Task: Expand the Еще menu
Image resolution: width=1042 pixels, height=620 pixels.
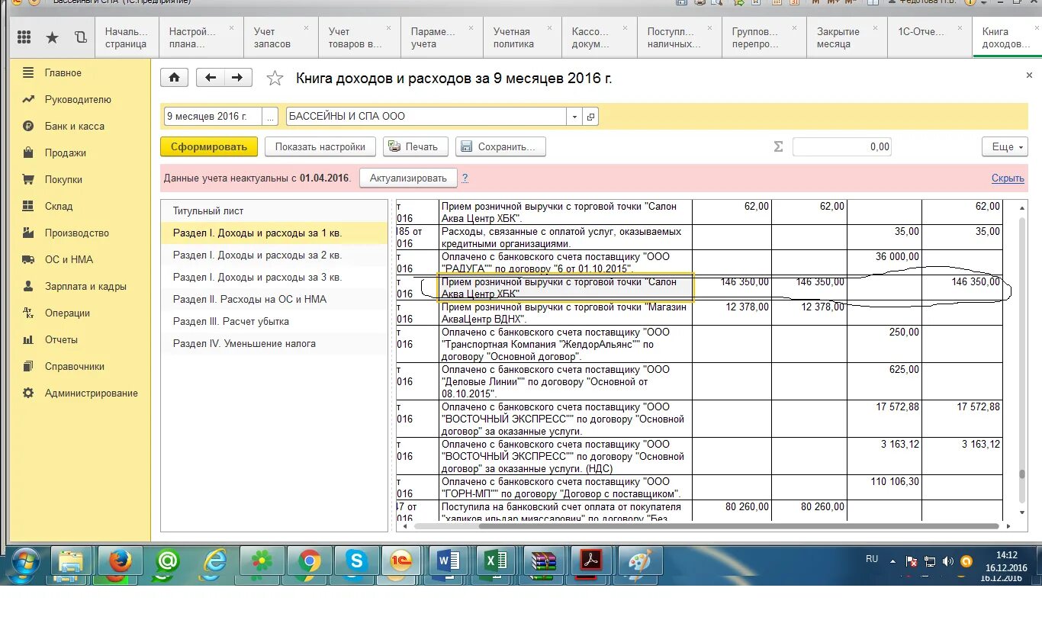Action: coord(1005,146)
